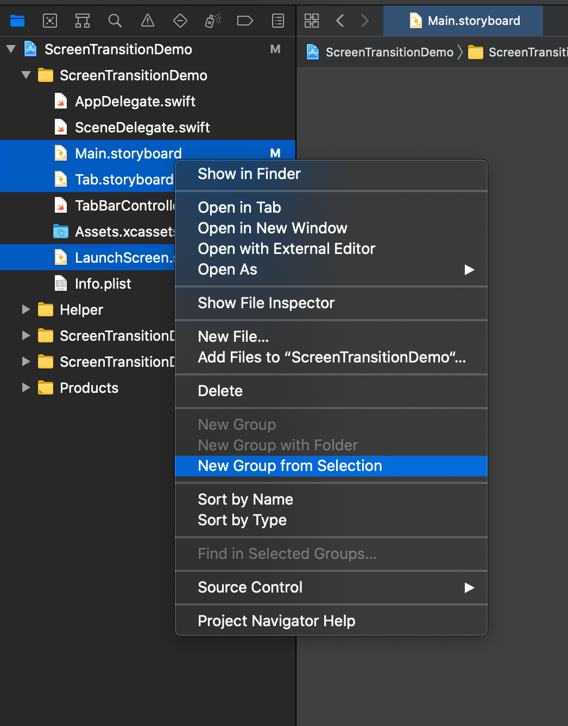Image resolution: width=568 pixels, height=726 pixels.
Task: Go back with the editor's left chevron
Action: click(x=340, y=21)
